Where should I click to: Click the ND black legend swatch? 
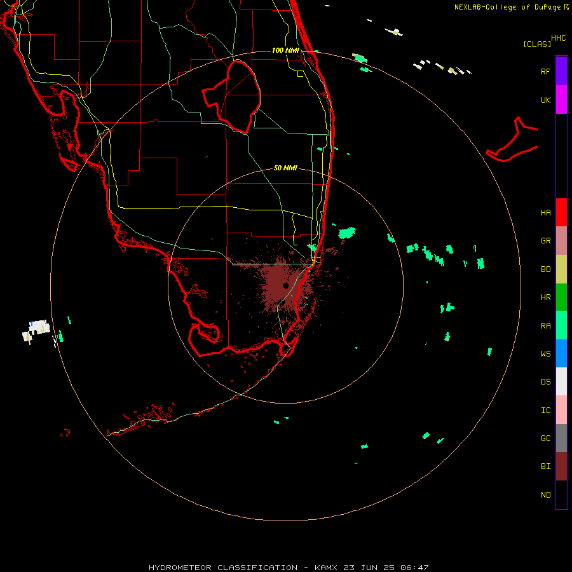[561, 494]
